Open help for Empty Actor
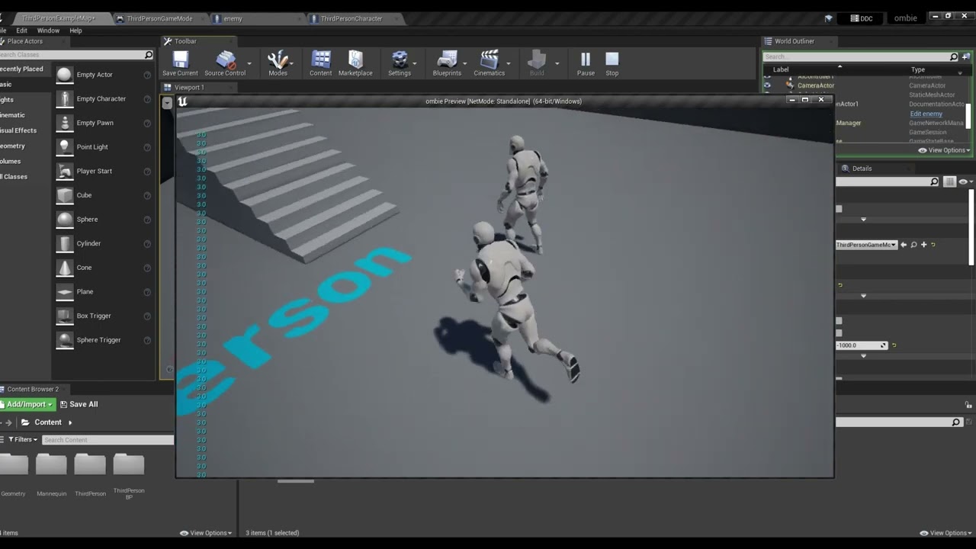 (x=147, y=75)
